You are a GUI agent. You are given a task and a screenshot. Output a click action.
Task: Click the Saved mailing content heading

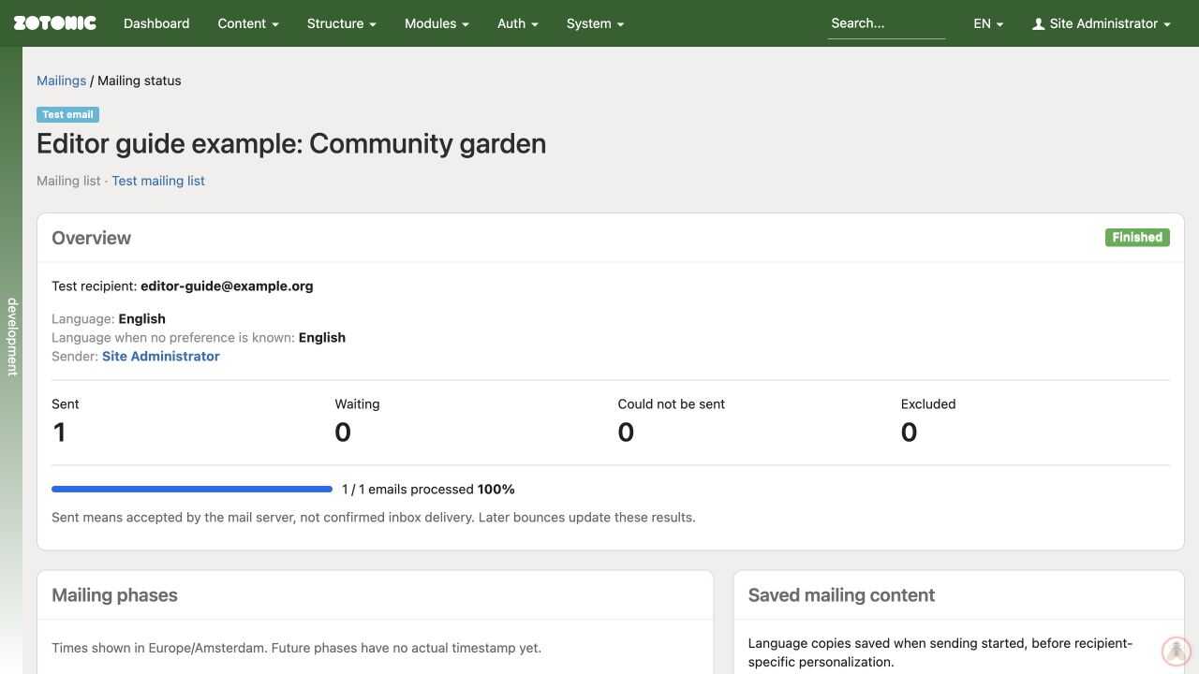point(841,595)
